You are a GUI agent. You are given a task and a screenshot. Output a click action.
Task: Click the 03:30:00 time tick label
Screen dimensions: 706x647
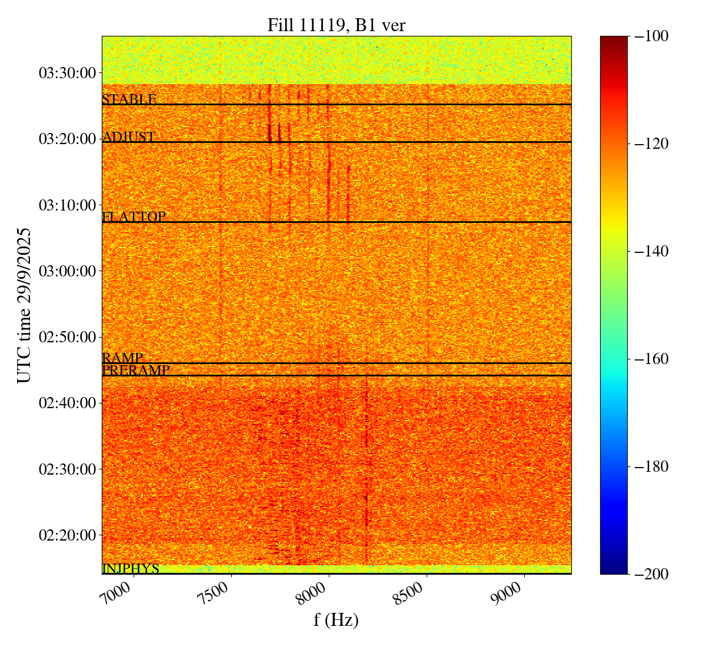pos(67,73)
